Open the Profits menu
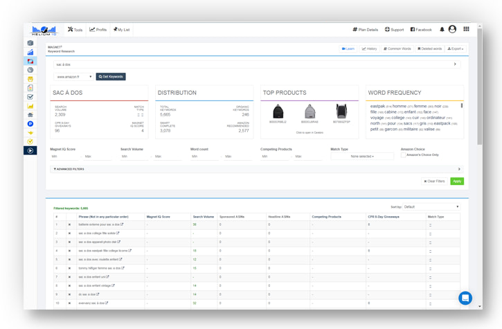Screen dimensions: 502x329 tap(98, 30)
